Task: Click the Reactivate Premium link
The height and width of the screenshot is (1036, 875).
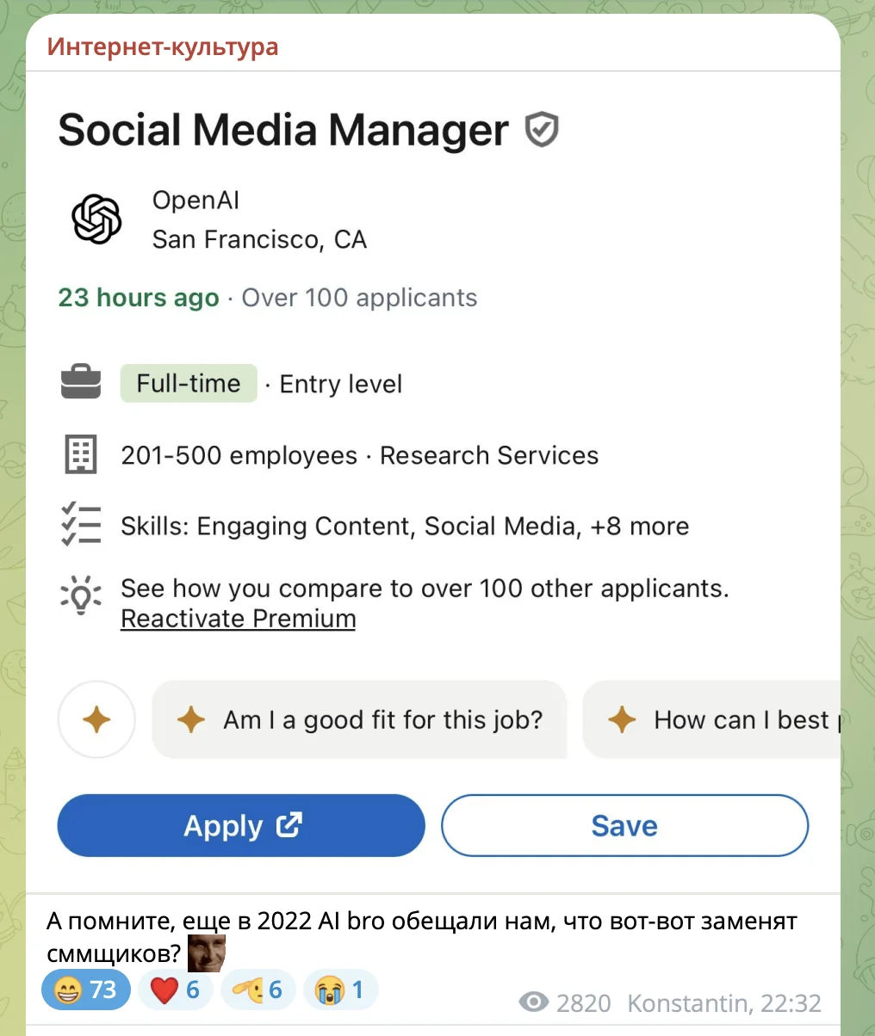Action: [238, 619]
